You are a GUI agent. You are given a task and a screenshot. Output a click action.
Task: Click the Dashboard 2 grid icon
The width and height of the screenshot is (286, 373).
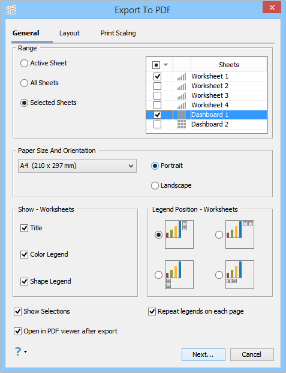coord(182,124)
